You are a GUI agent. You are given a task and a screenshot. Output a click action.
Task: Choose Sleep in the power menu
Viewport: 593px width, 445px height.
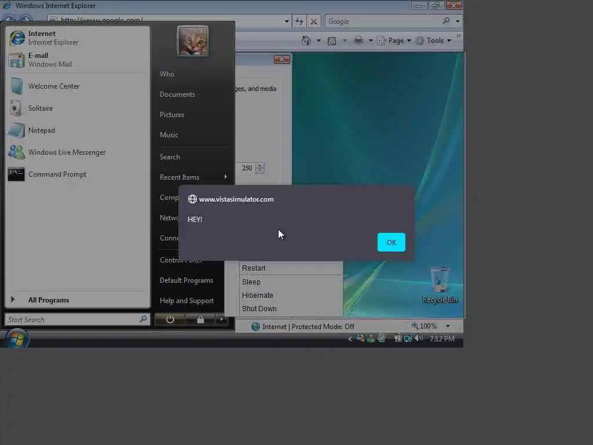pos(291,282)
